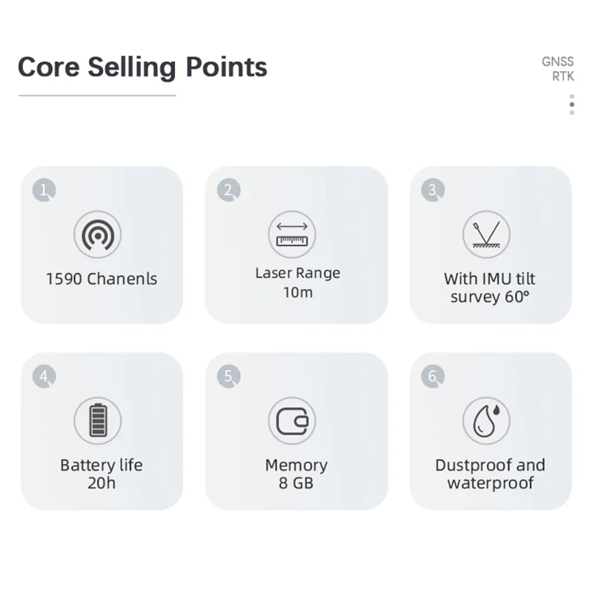Select the number 2 badge

pos(228,190)
